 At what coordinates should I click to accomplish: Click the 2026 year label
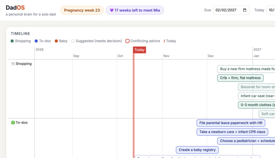click(40, 49)
